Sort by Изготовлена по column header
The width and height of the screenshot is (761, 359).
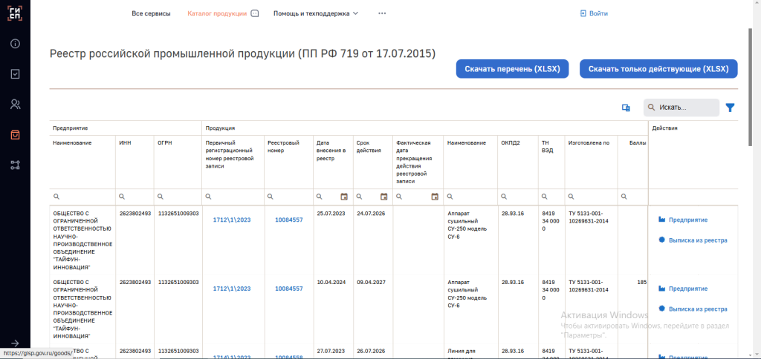tap(589, 143)
